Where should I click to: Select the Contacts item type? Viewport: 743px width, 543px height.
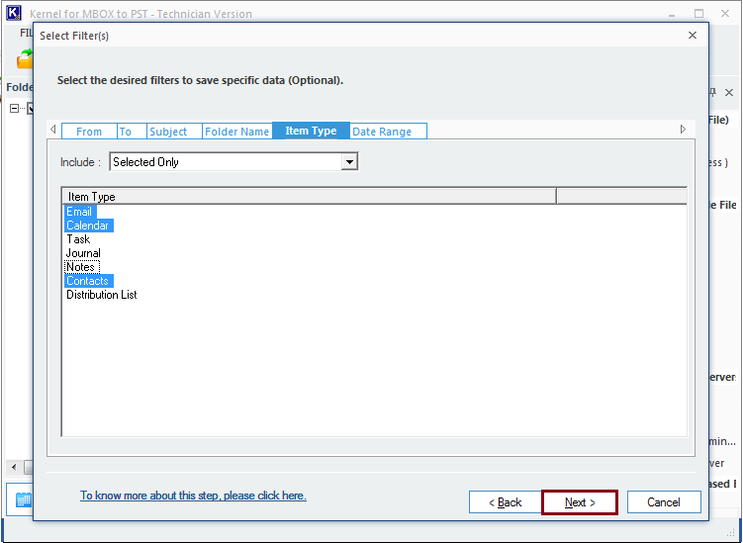[88, 281]
